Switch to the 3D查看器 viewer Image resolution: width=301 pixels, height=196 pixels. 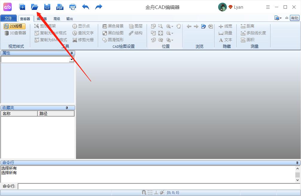point(15,33)
